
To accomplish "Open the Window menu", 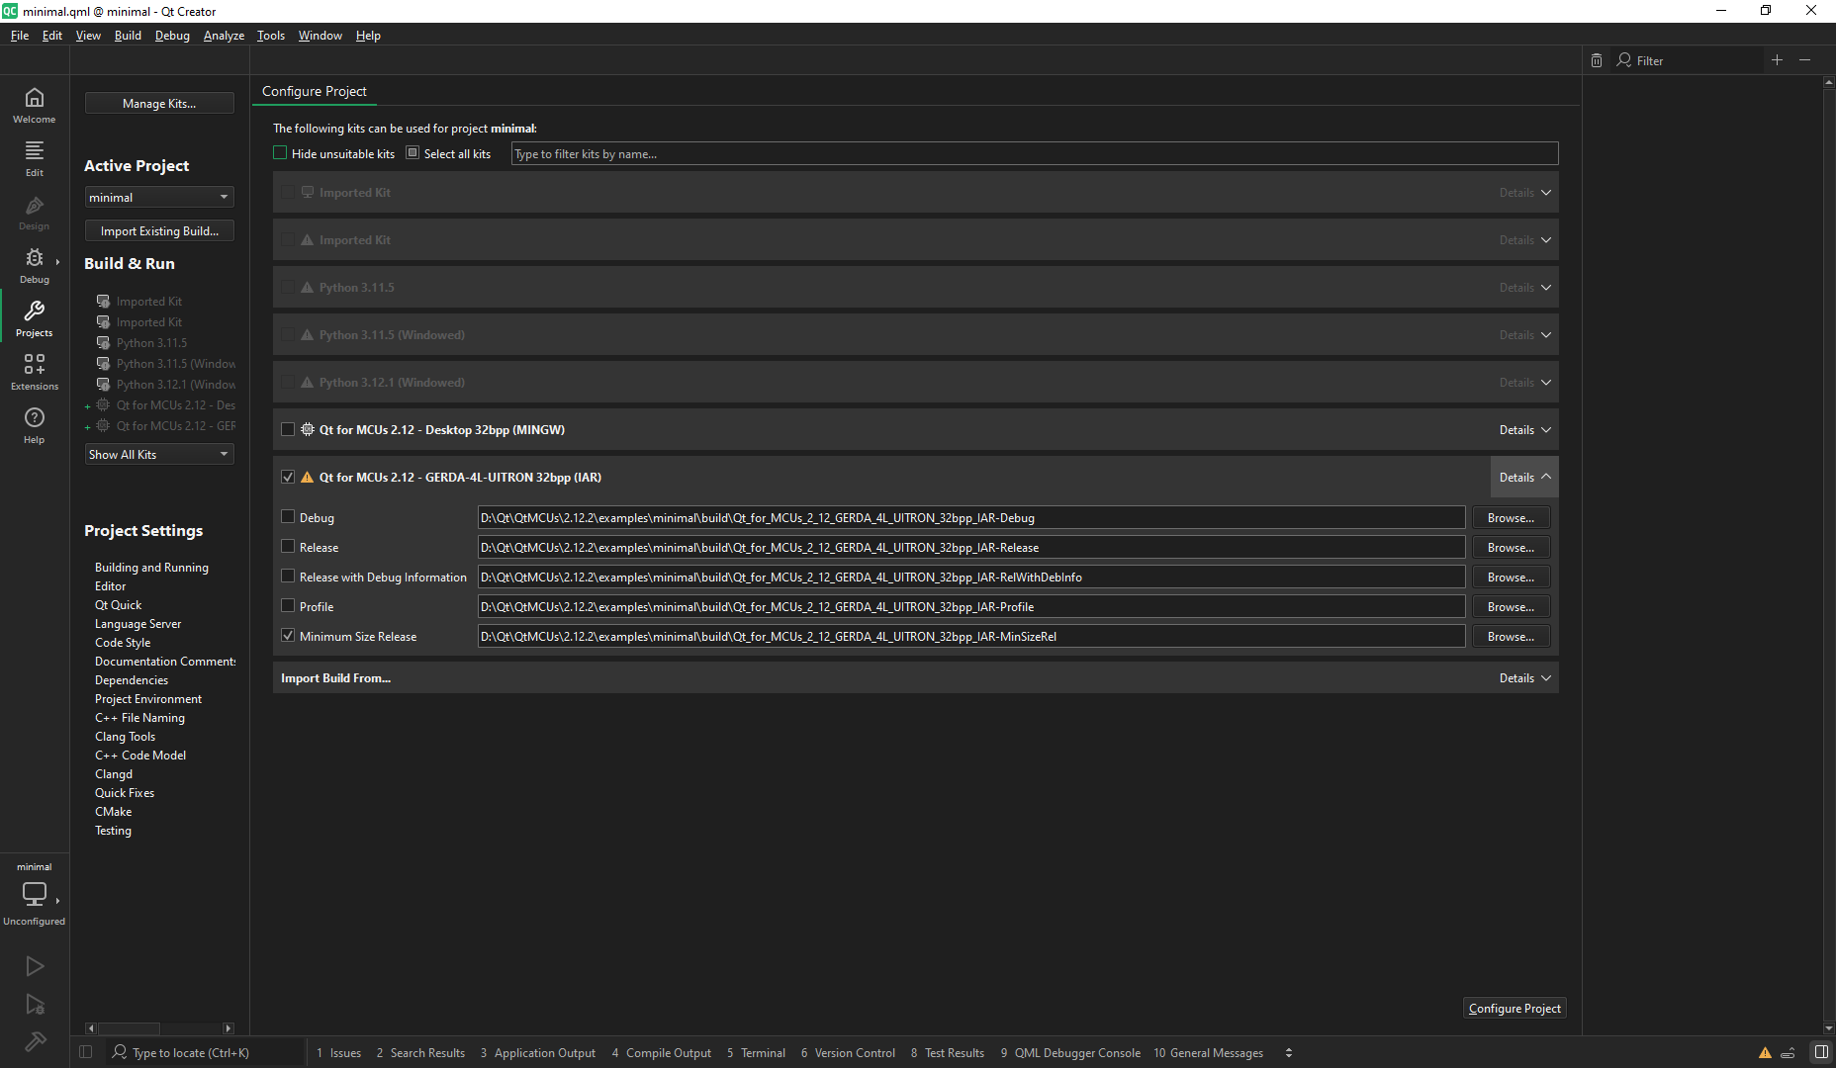I will (321, 36).
